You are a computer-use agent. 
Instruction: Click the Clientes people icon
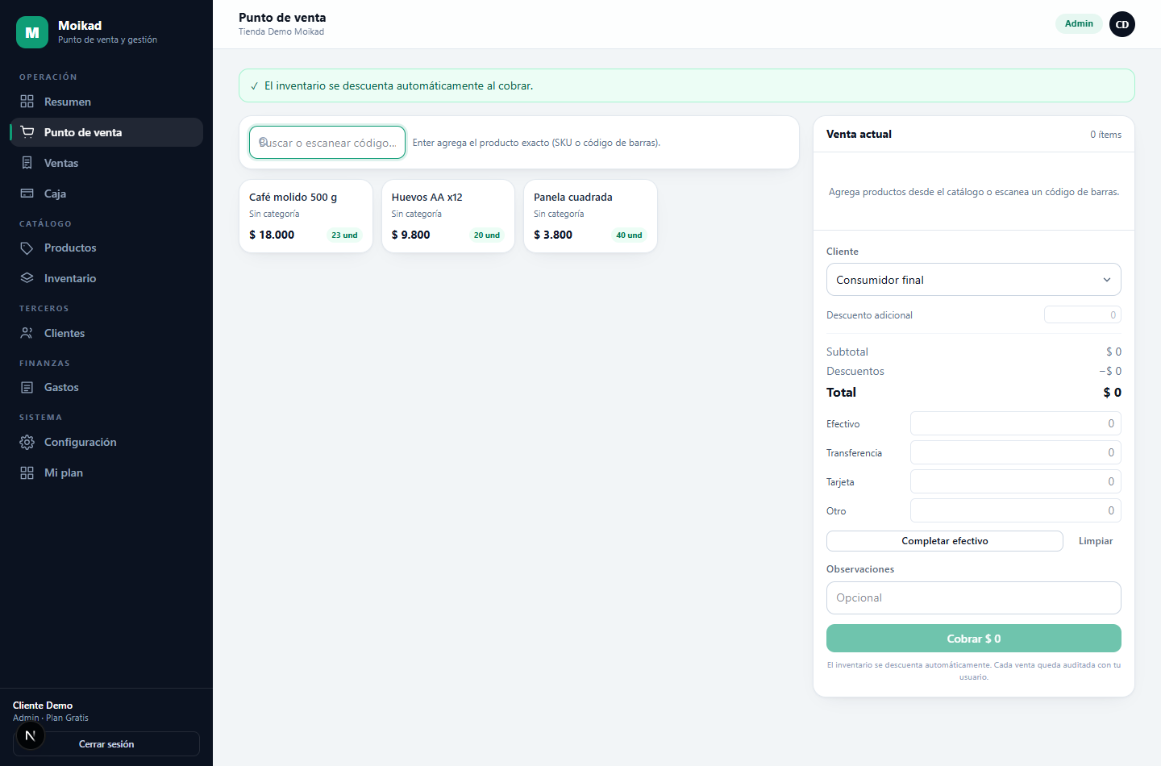click(x=27, y=333)
